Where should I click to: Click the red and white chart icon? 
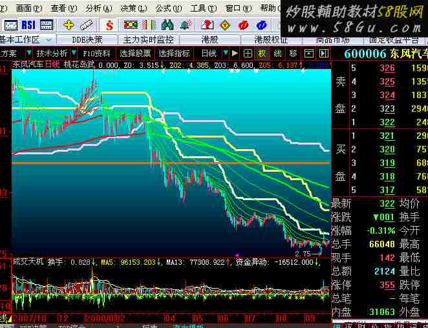click(x=207, y=25)
